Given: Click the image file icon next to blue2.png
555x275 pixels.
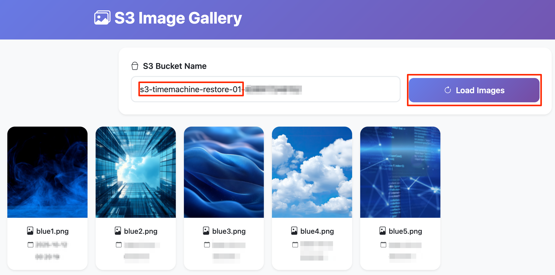Looking at the screenshot, I should click(118, 231).
